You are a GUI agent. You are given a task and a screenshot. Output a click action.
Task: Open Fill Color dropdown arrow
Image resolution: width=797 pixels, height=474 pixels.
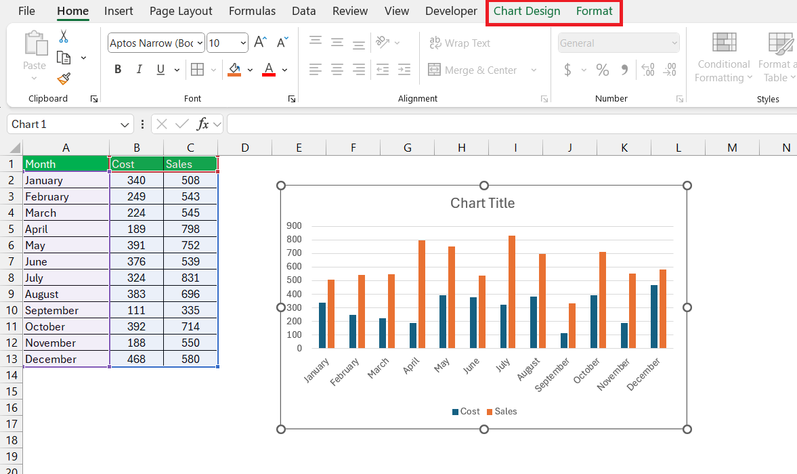(x=250, y=70)
